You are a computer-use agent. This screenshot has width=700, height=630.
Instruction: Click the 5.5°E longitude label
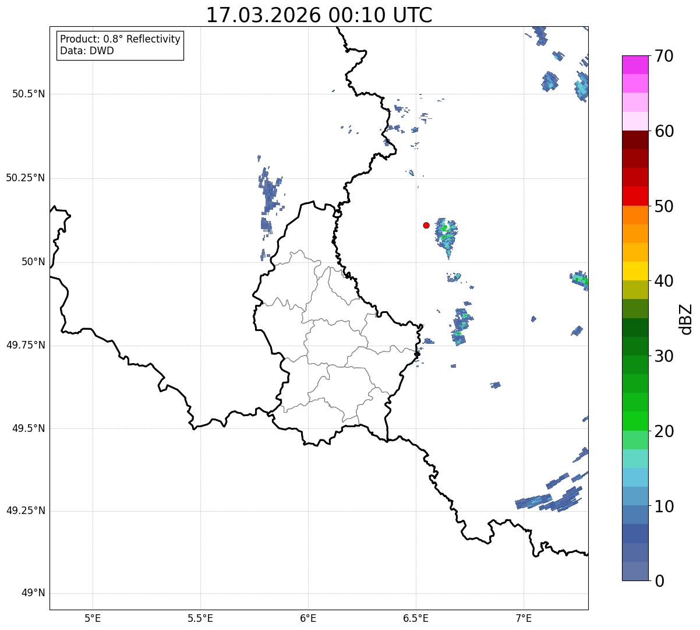(200, 618)
